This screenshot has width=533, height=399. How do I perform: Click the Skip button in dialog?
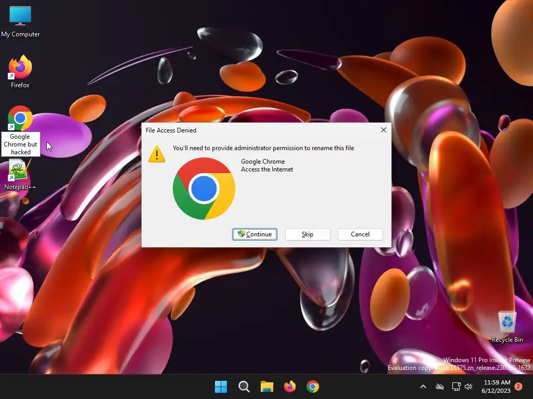tap(308, 234)
